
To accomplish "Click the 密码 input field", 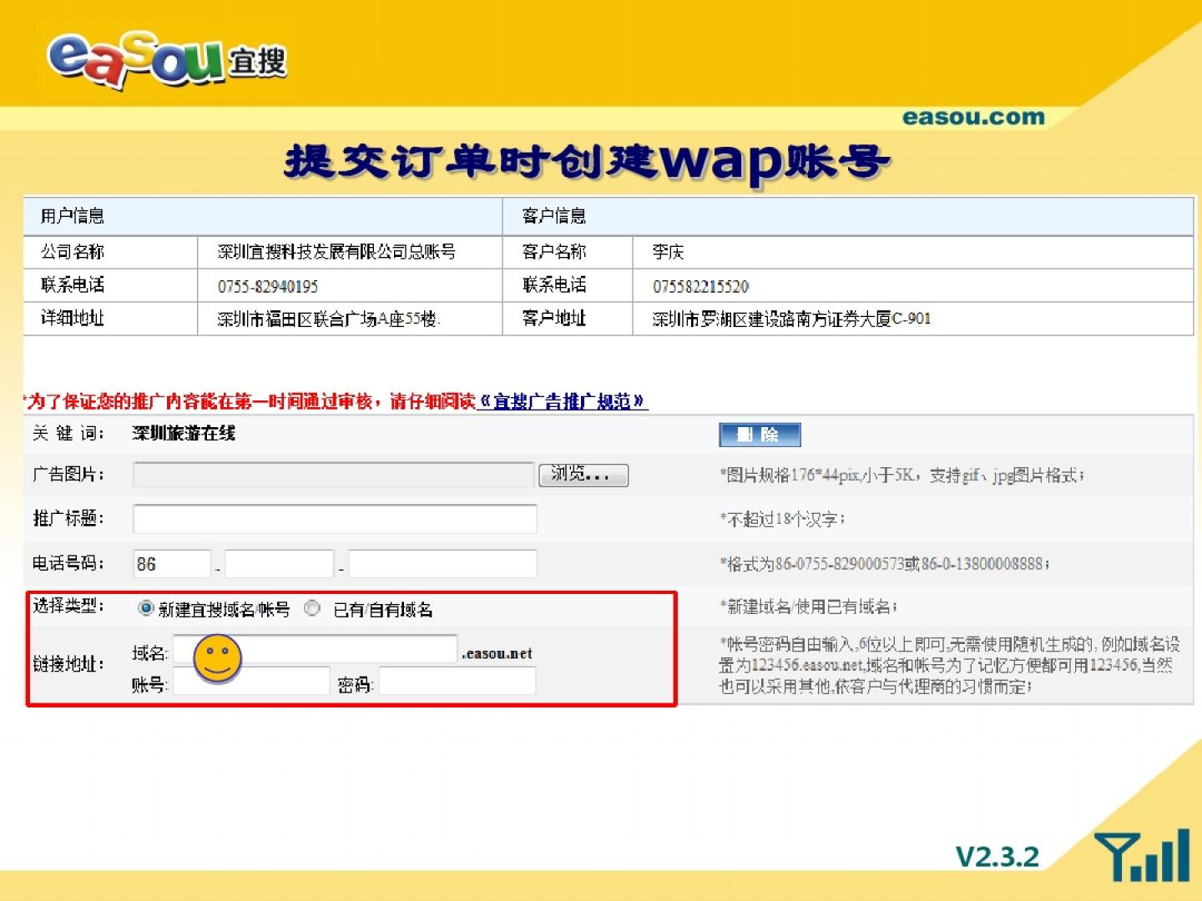I will coord(457,682).
